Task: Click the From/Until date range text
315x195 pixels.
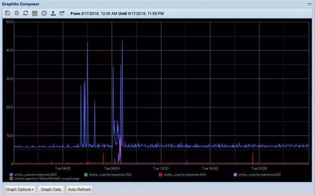Action: pyautogui.click(x=117, y=13)
